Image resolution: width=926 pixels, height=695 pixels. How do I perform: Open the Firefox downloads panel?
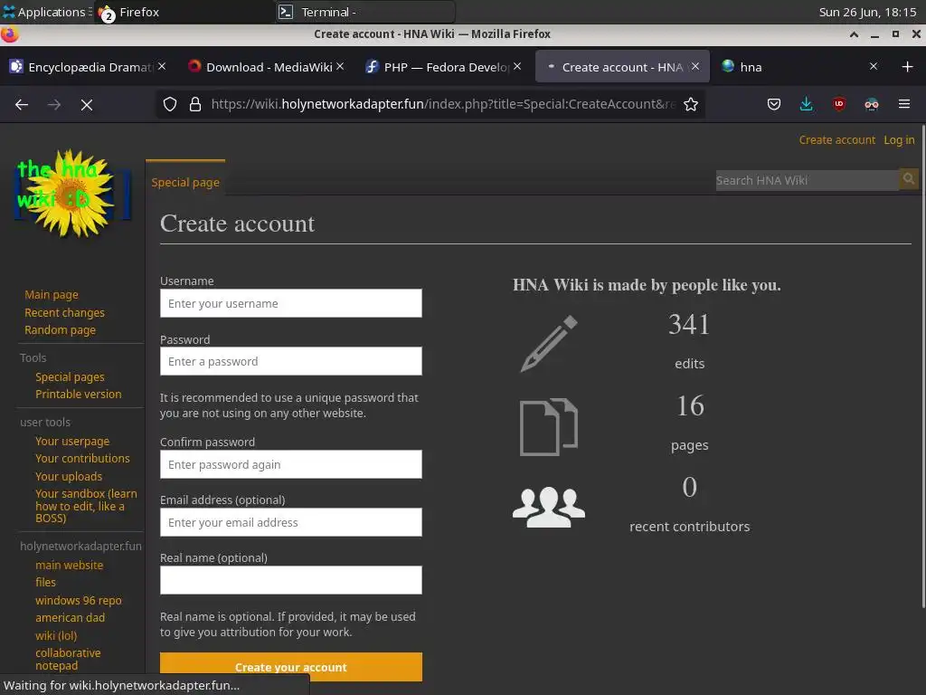pyautogui.click(x=806, y=105)
